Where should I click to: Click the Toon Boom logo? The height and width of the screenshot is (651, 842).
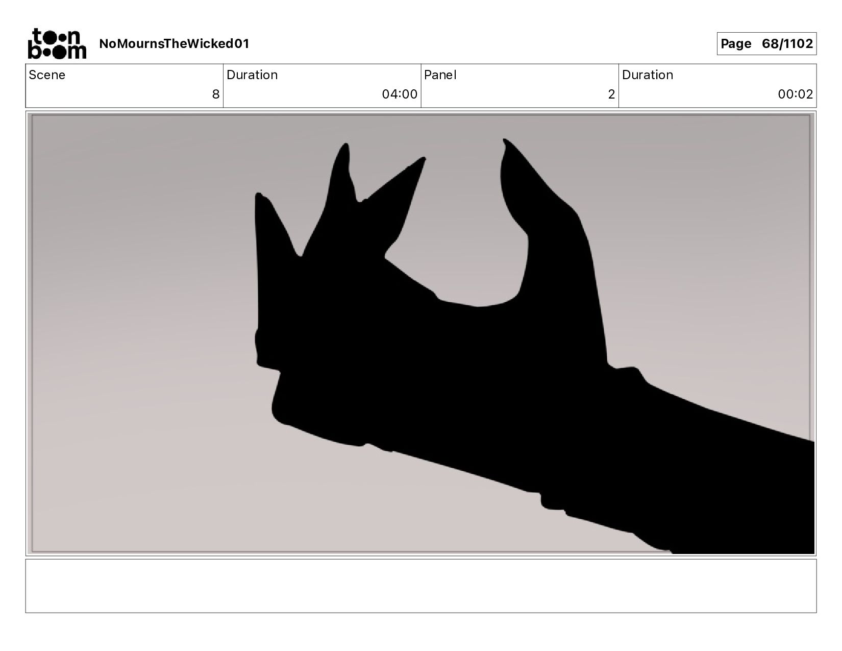[x=57, y=44]
